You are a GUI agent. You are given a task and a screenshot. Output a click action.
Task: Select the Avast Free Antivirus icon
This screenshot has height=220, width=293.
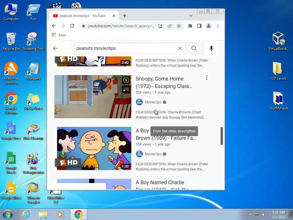coord(11,73)
